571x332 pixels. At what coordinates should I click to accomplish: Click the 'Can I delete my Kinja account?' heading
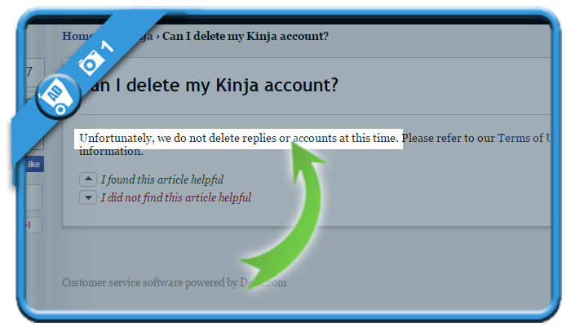[x=214, y=85]
